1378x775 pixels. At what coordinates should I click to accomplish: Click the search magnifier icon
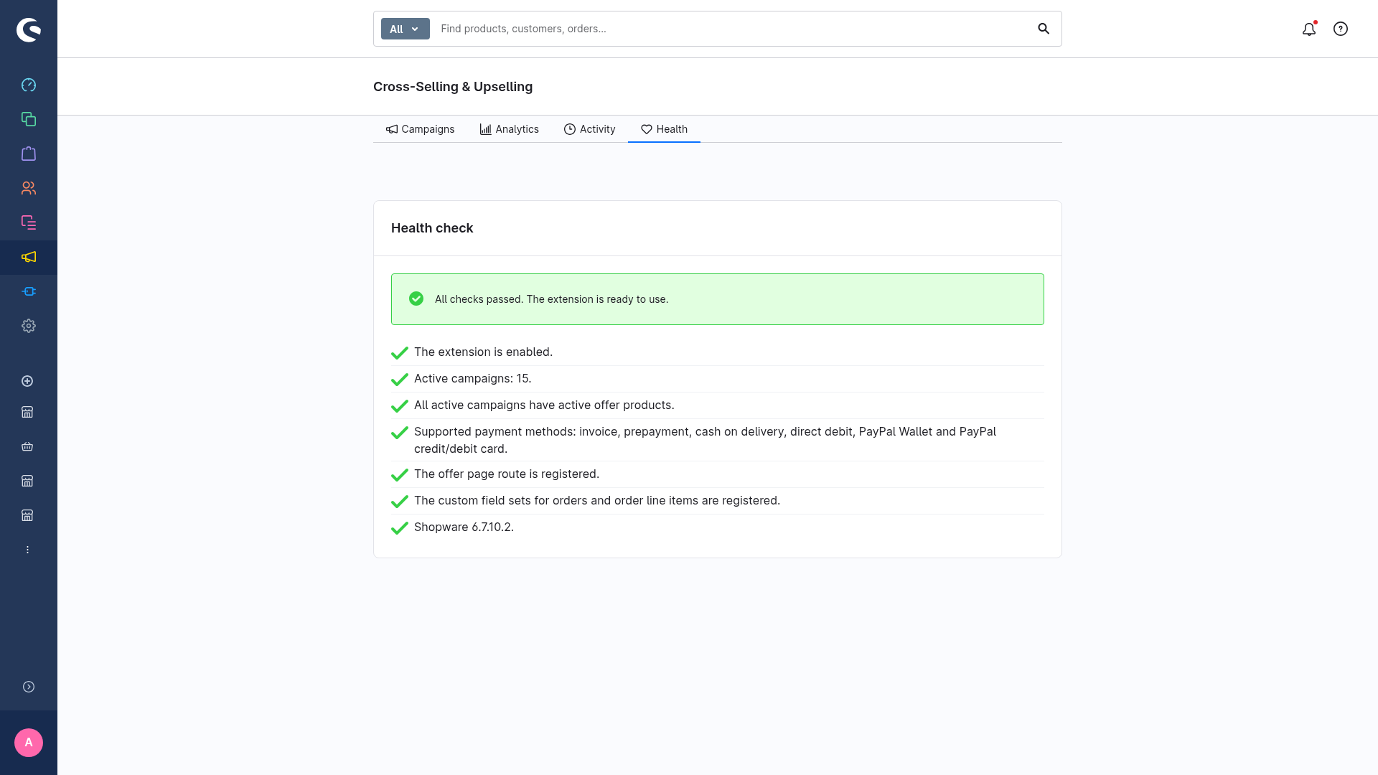(1044, 29)
